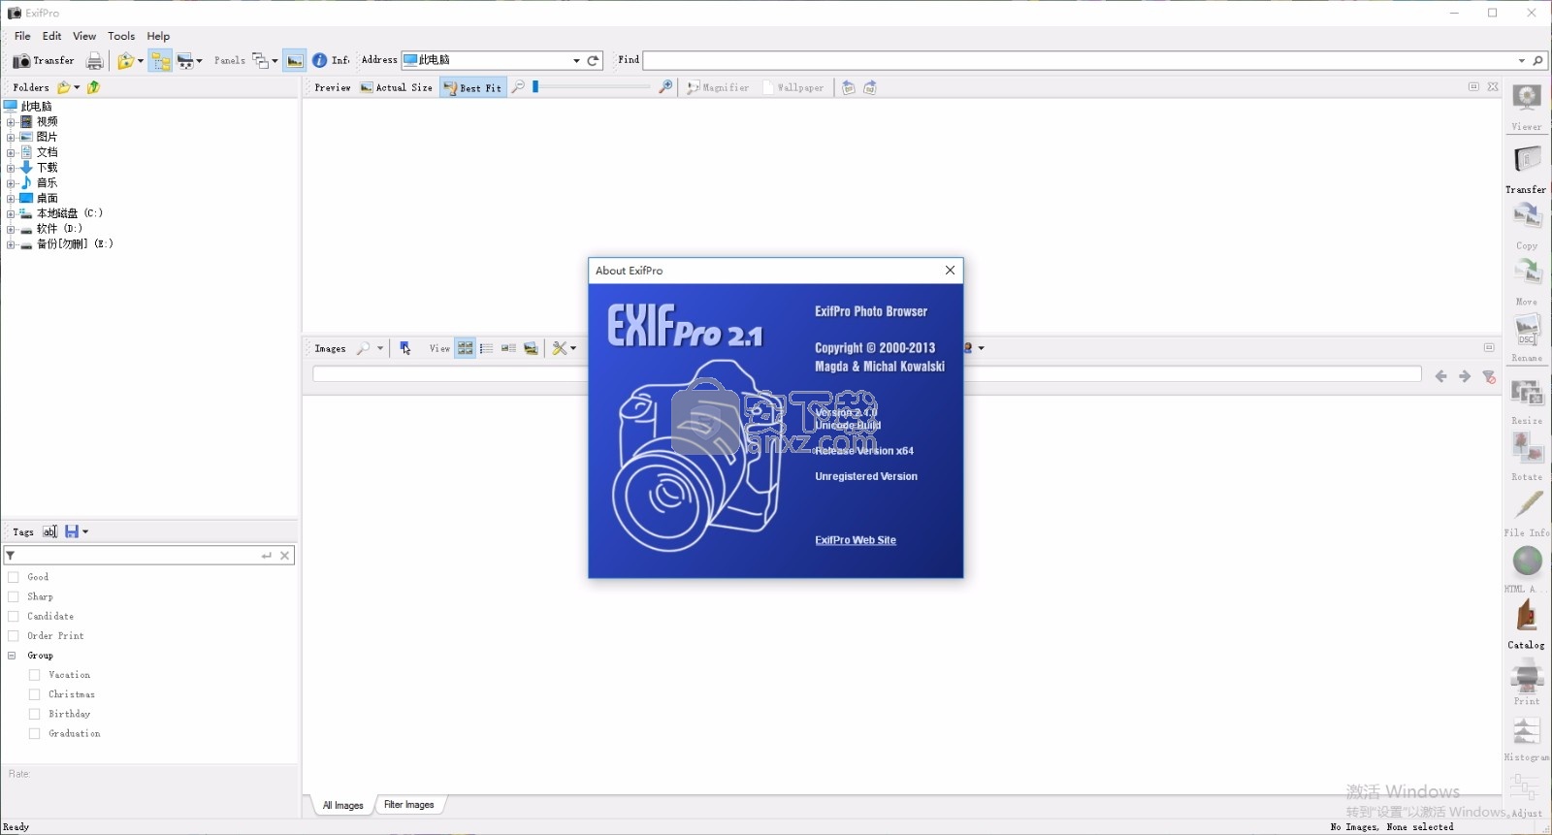Check the Vacation tag checkbox
Image resolution: width=1552 pixels, height=835 pixels.
pos(35,675)
